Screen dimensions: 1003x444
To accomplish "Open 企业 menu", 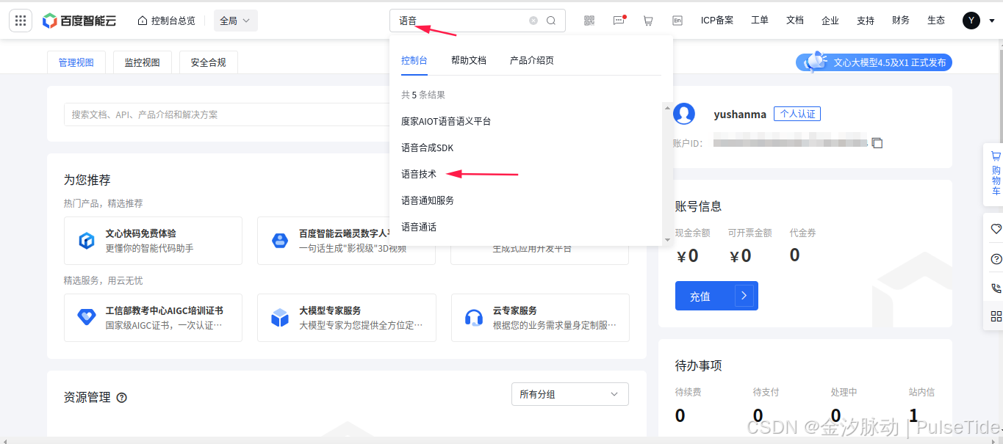I will 830,21.
